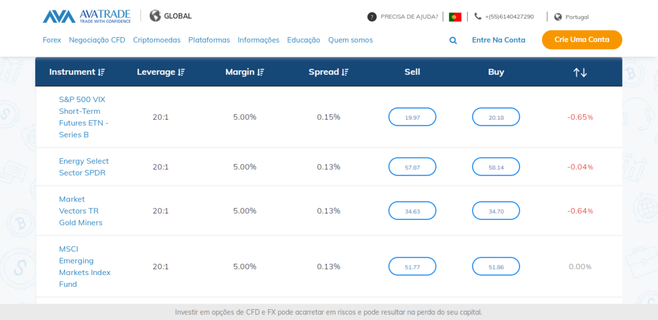The image size is (658, 320).
Task: Click the 0.15% spread value
Action: tap(328, 117)
